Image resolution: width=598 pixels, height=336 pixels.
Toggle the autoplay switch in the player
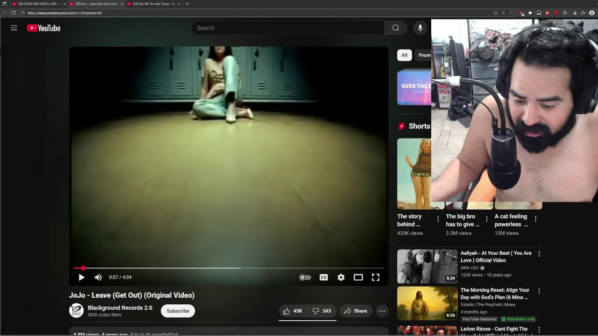click(305, 277)
